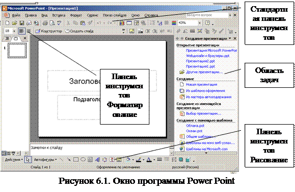This screenshot has height=192, width=295.
Task: Open the Справка menu
Action: click(x=151, y=15)
